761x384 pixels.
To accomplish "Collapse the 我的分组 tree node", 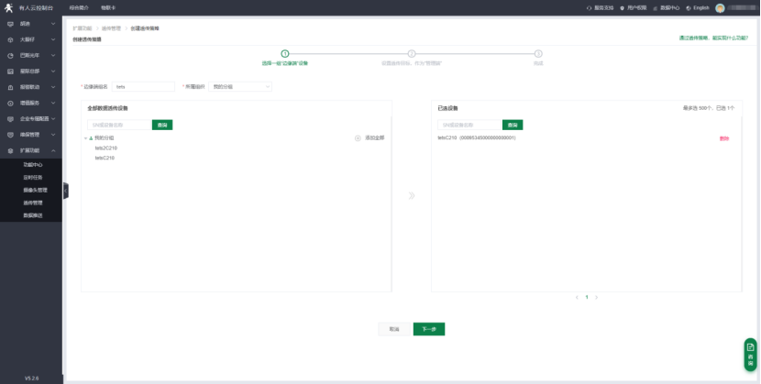I will pos(85,137).
